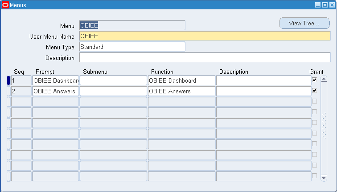Image resolution: width=337 pixels, height=192 pixels.
Task: Select the Menu field containing OBIEE
Action: point(132,25)
